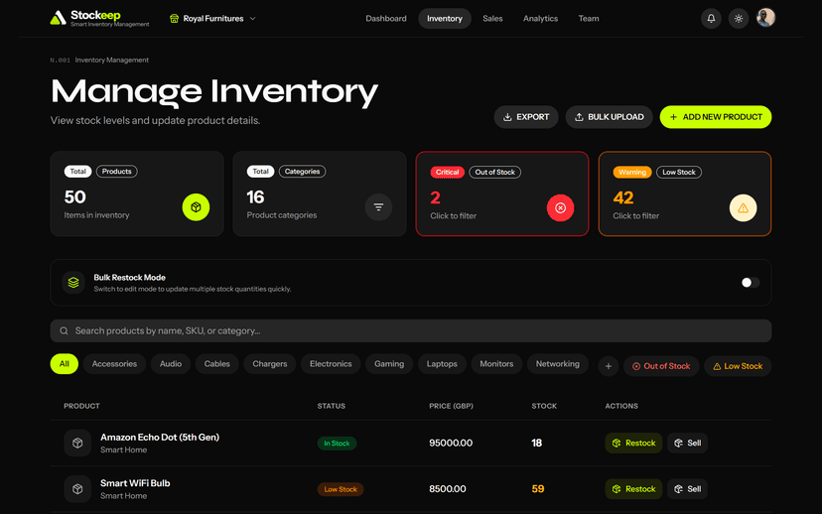The image size is (822, 514).
Task: Click the red X icon on Out of Stock card
Action: click(x=560, y=208)
